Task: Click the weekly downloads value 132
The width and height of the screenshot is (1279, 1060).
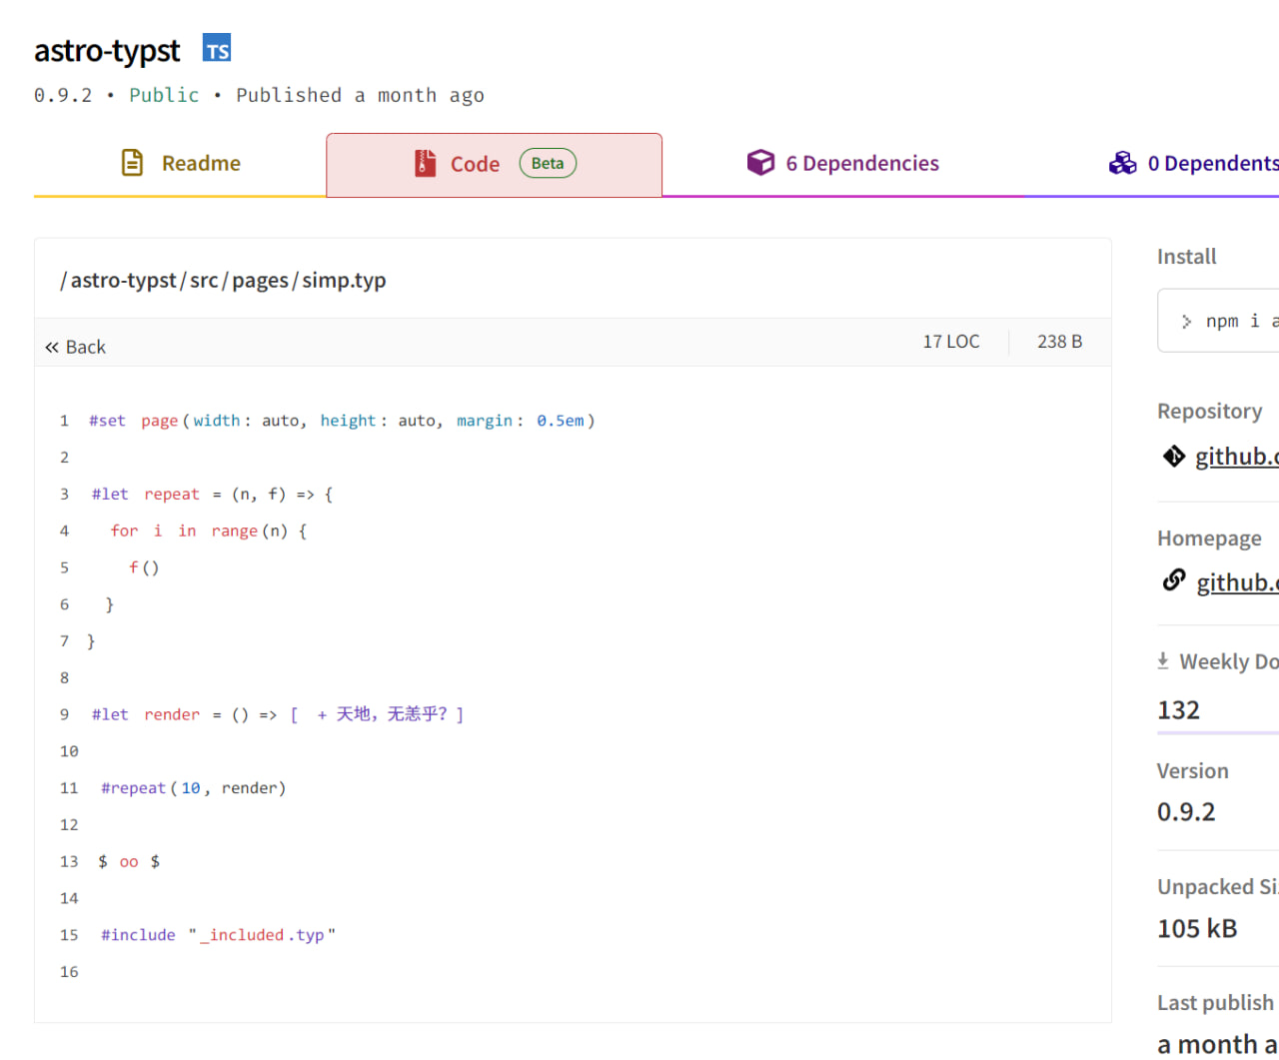Action: click(1178, 710)
